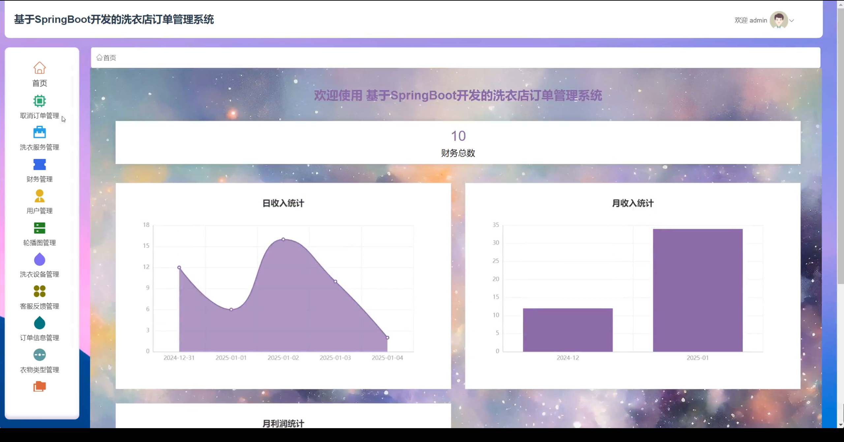Open the 订单信息管理 menu label
Viewport: 844px width, 442px height.
40,338
